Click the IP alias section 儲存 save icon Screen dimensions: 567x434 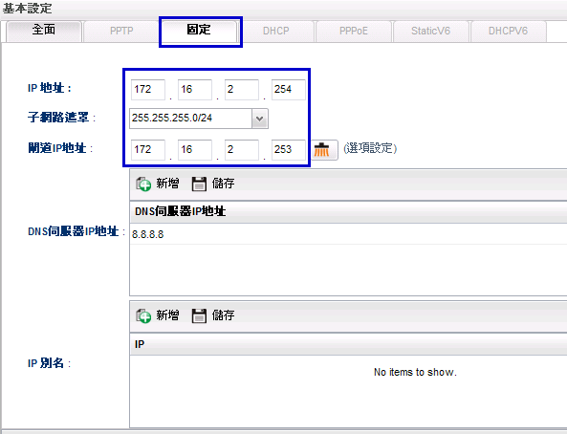click(x=199, y=315)
